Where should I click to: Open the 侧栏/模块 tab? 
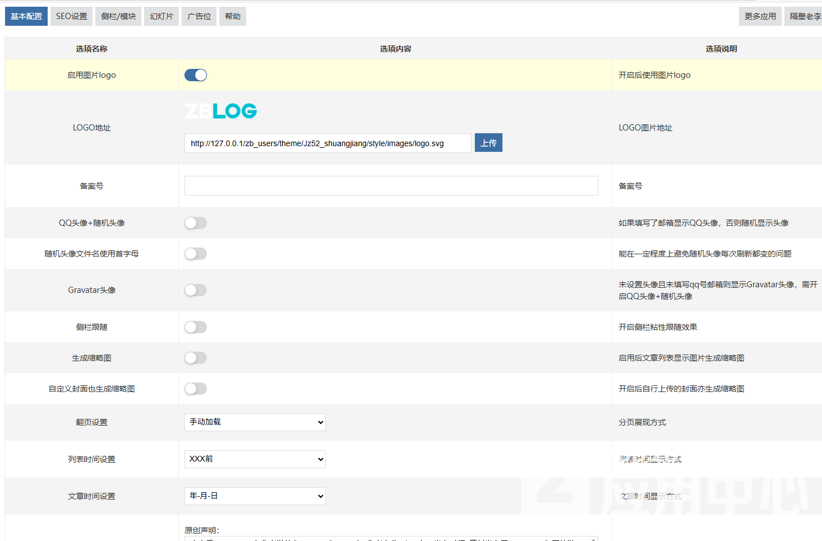118,16
